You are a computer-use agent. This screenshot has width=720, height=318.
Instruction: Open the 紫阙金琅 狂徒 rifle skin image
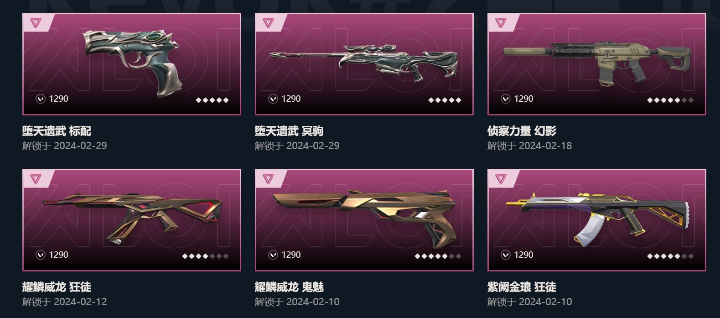[x=597, y=218]
